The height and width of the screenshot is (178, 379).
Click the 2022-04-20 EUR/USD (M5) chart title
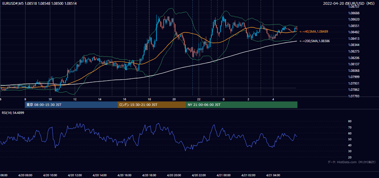[349, 3]
